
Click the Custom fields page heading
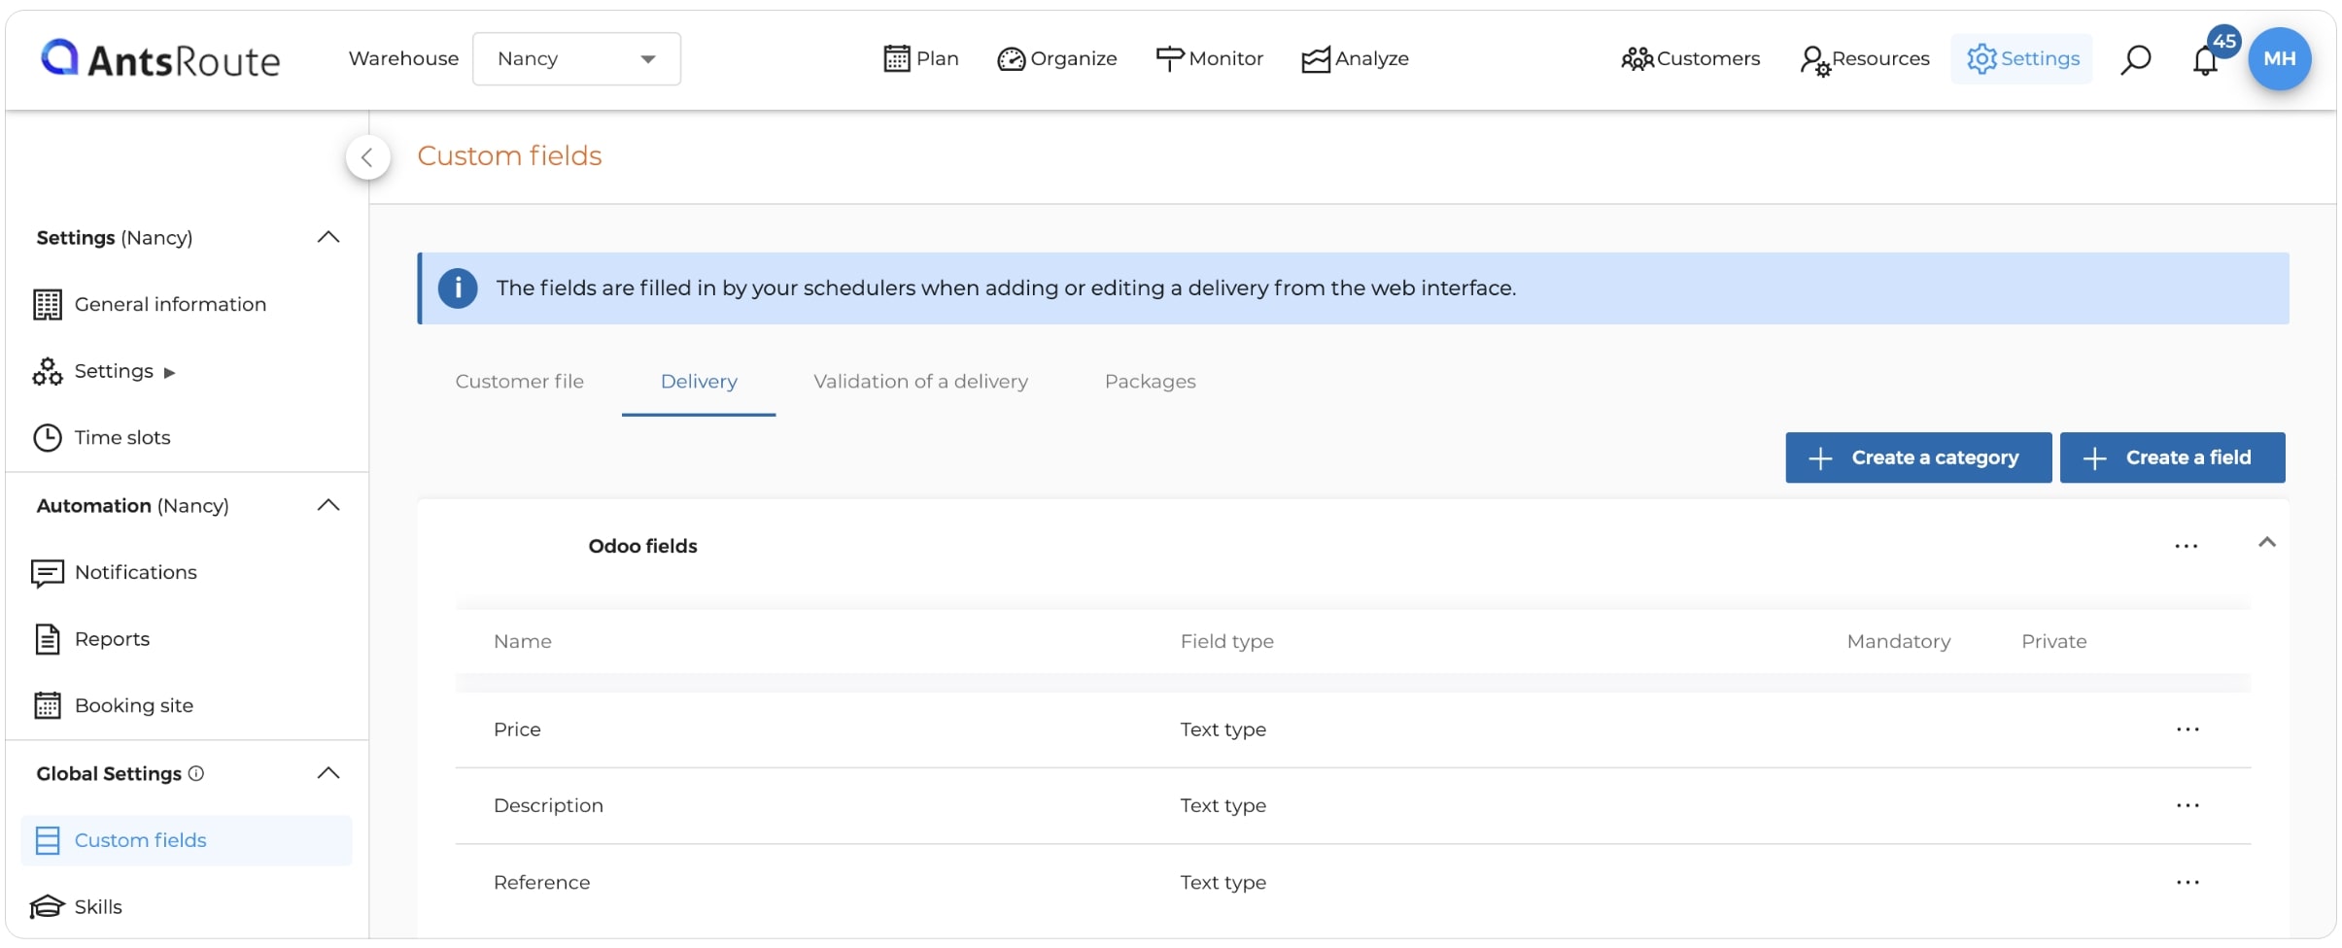[x=509, y=156]
